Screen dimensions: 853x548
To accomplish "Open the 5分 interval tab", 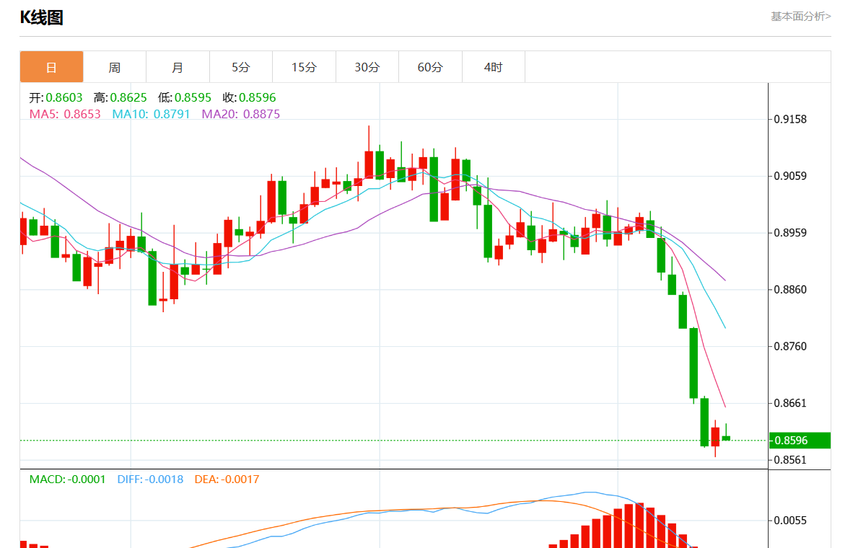I will pyautogui.click(x=241, y=67).
